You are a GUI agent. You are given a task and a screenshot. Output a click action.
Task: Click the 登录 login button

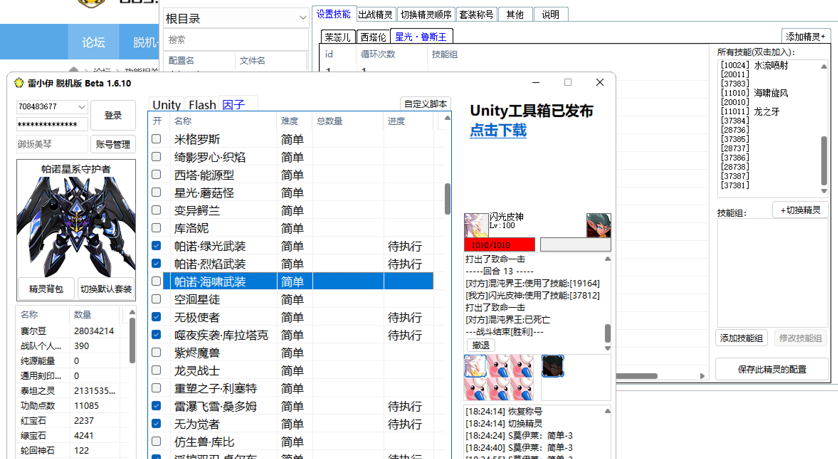click(x=113, y=115)
